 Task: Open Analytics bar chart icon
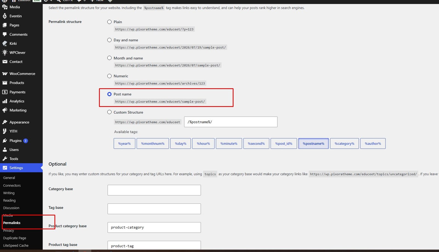pos(5,101)
